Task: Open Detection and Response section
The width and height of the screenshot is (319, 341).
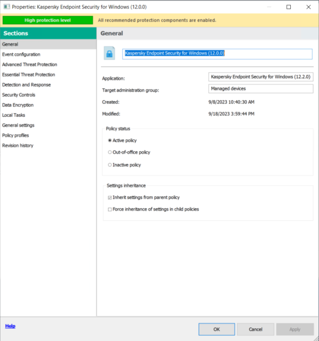Action: [x=48, y=85]
